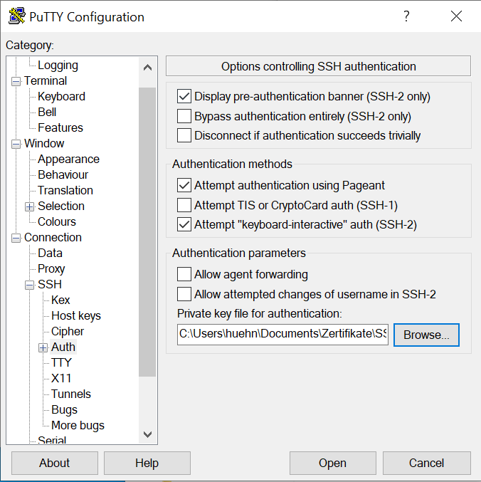Expand the Selection tree node

[x=30, y=206]
